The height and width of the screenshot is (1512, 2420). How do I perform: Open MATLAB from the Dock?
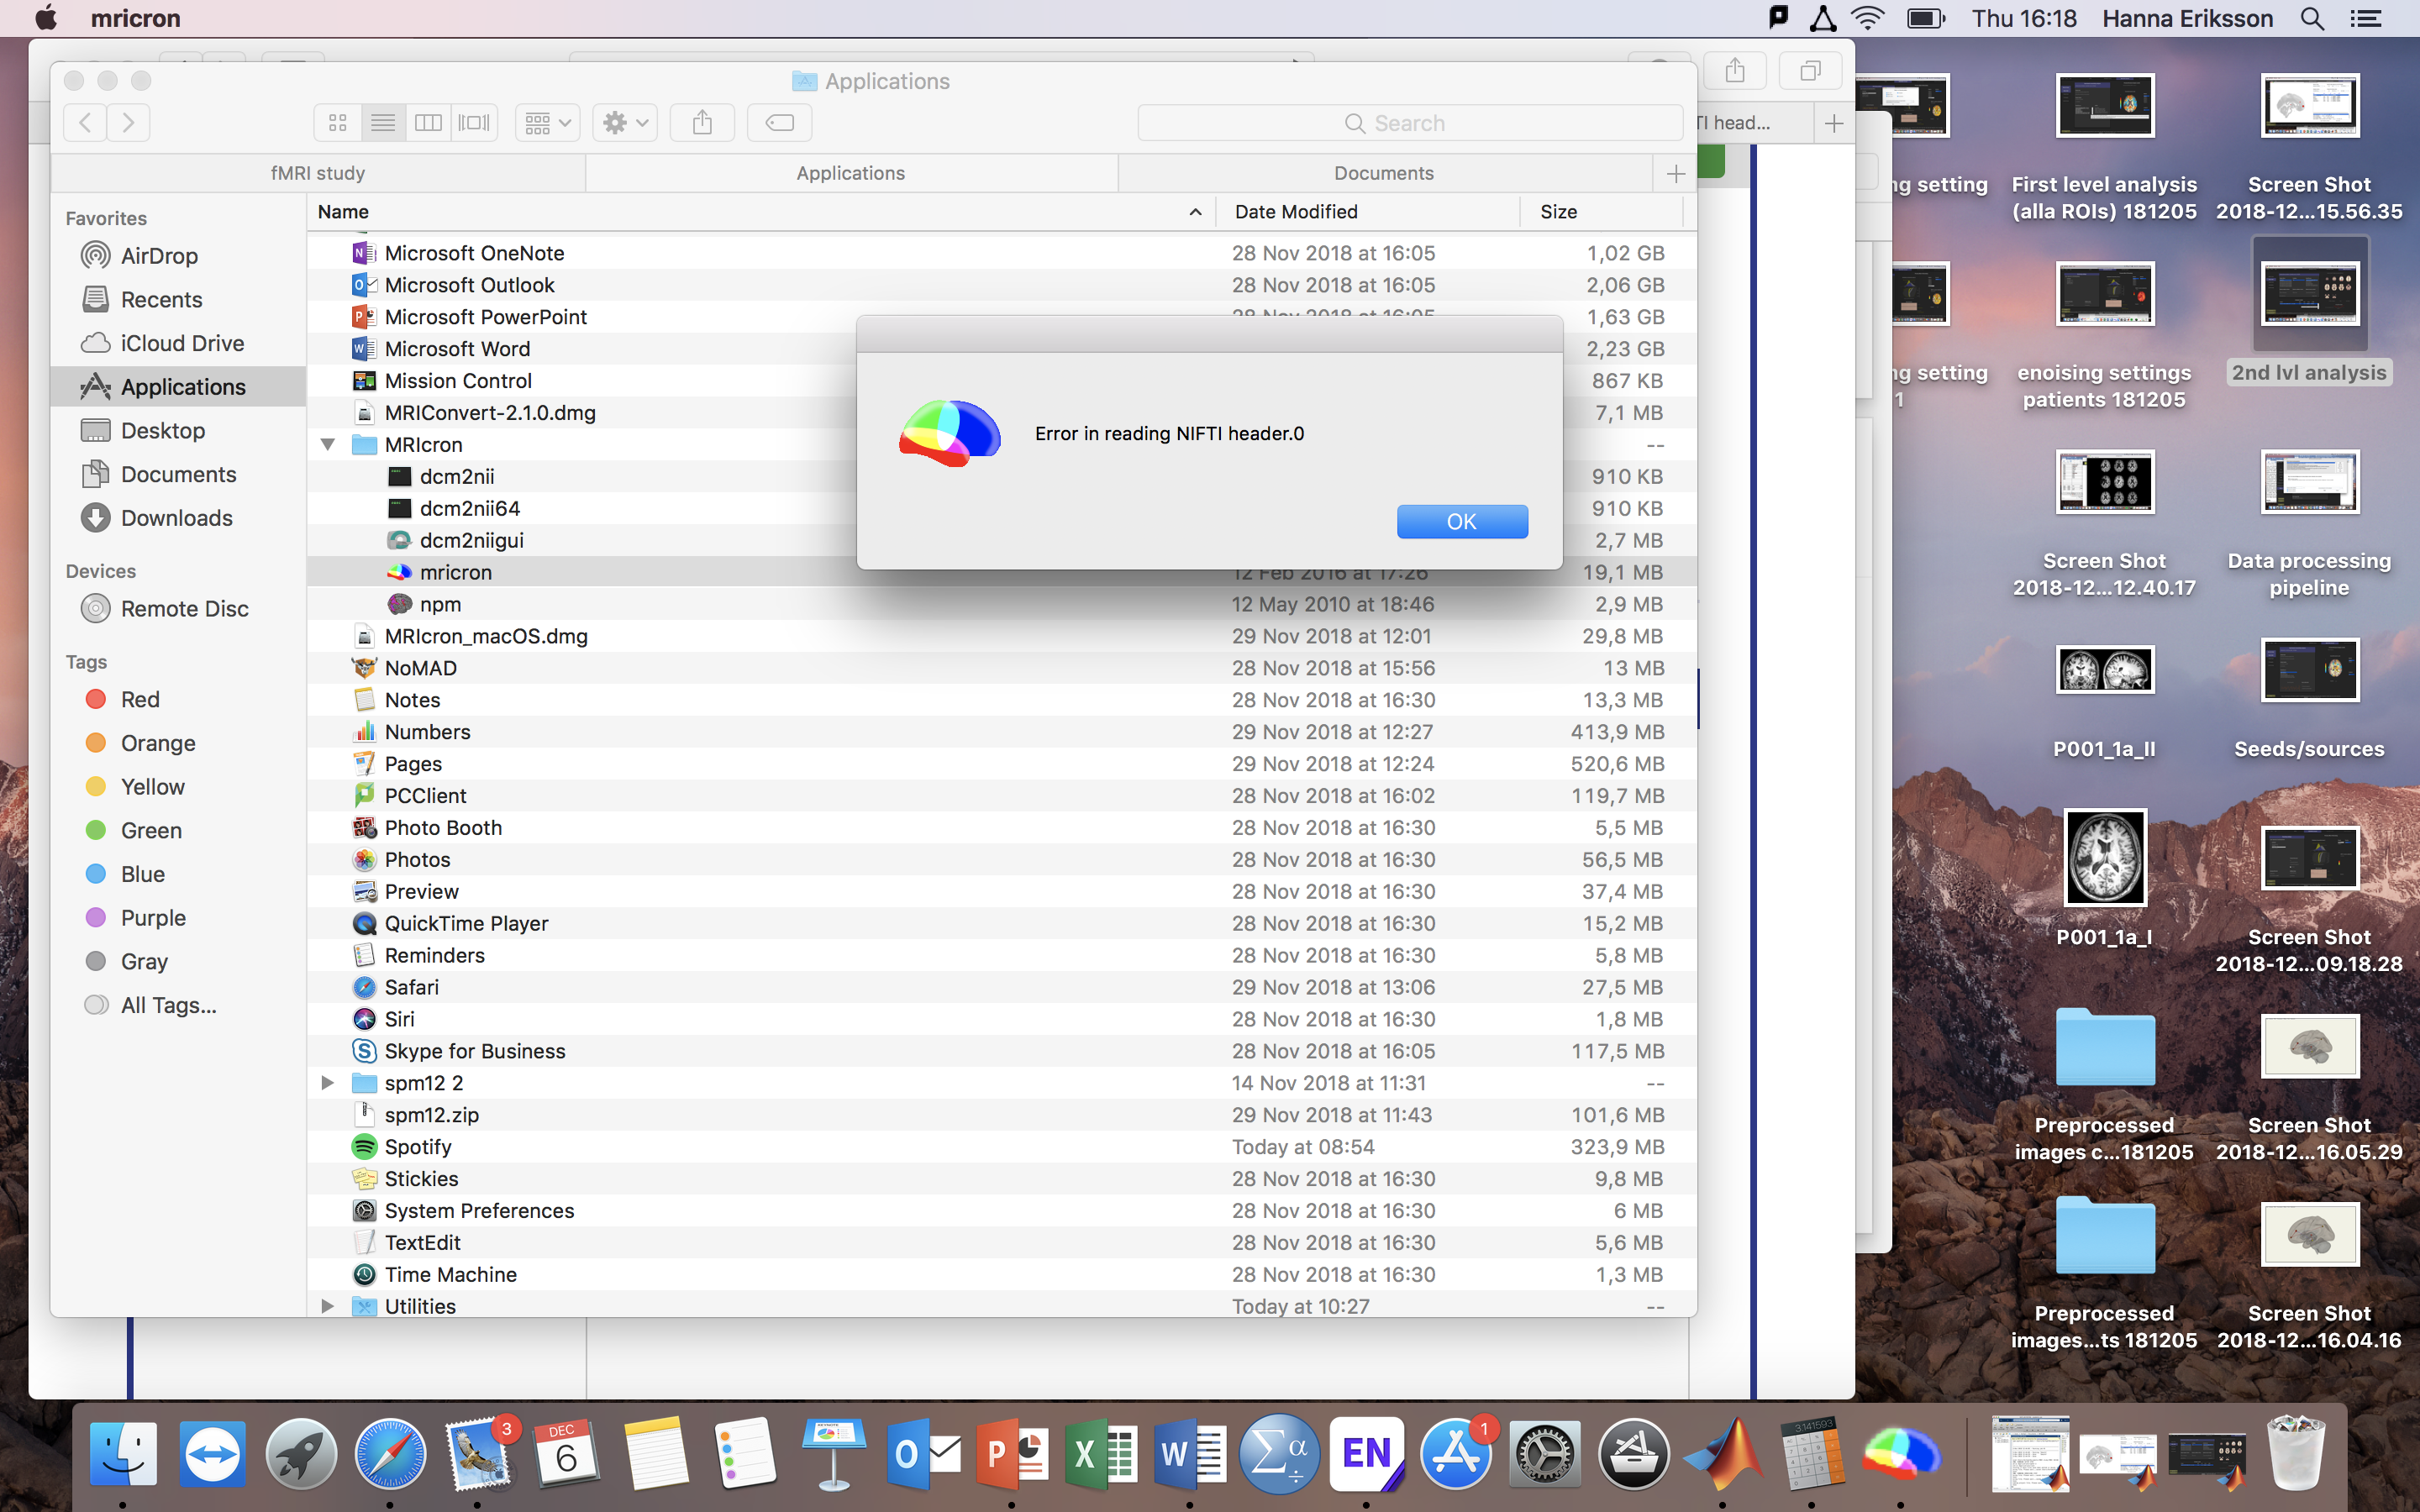pos(1723,1453)
